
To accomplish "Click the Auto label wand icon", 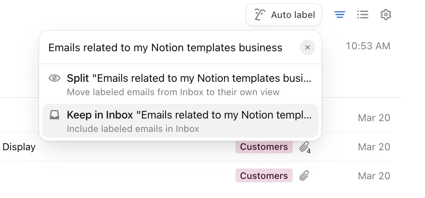I will tap(260, 15).
